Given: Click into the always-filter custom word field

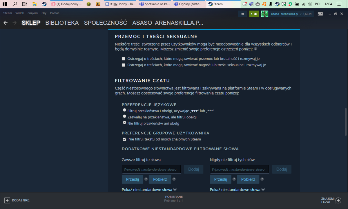Looking at the screenshot, I should point(151,169).
